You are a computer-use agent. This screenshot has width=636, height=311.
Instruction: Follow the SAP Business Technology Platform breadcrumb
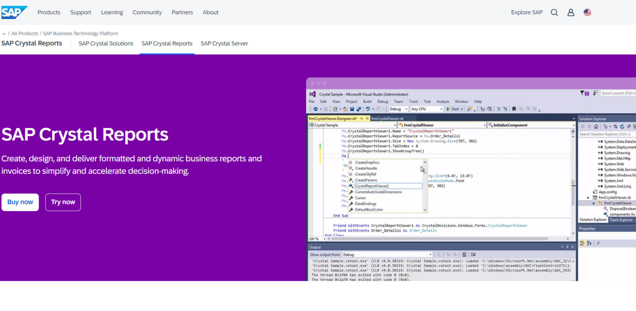[x=81, y=34]
